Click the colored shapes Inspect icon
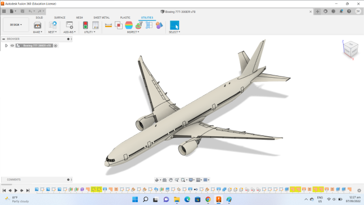The image size is (364, 205). [x=159, y=25]
